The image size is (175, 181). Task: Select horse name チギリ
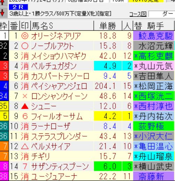click(x=40, y=157)
